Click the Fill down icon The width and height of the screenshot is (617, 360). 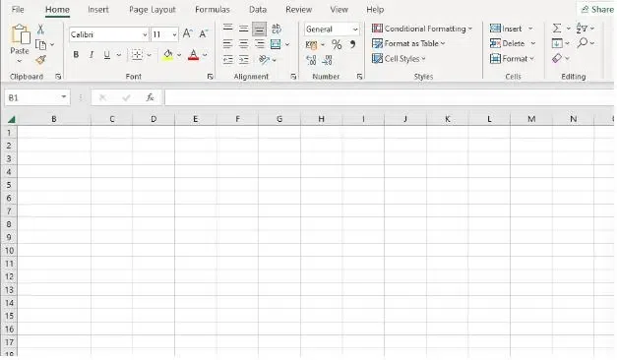click(557, 43)
